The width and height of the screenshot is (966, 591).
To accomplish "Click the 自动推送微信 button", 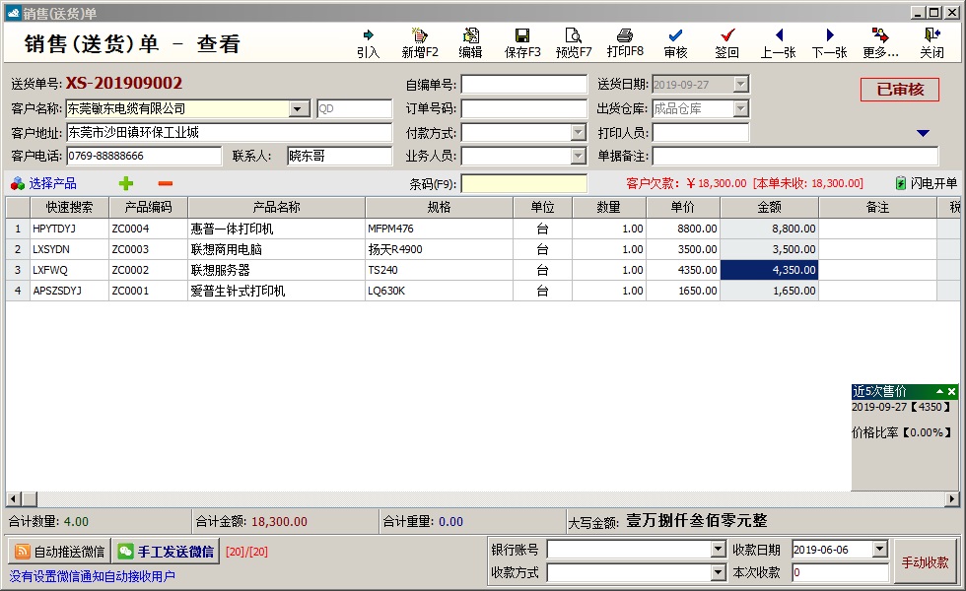I will (x=58, y=552).
